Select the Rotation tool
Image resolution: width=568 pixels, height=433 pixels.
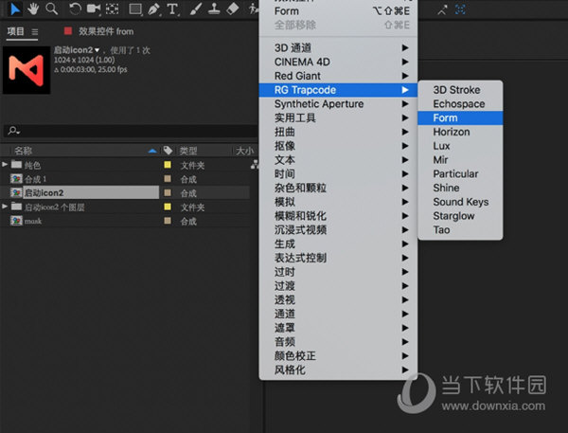coord(75,9)
